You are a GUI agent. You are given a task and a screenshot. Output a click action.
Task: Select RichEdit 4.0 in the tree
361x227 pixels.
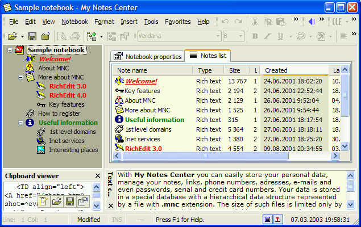point(68,95)
